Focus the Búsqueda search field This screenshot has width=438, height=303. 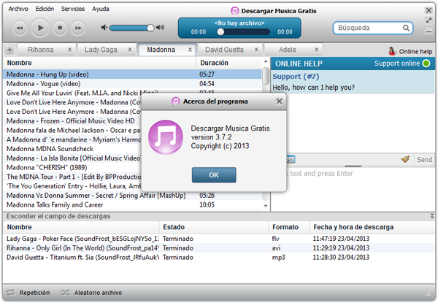pos(373,28)
